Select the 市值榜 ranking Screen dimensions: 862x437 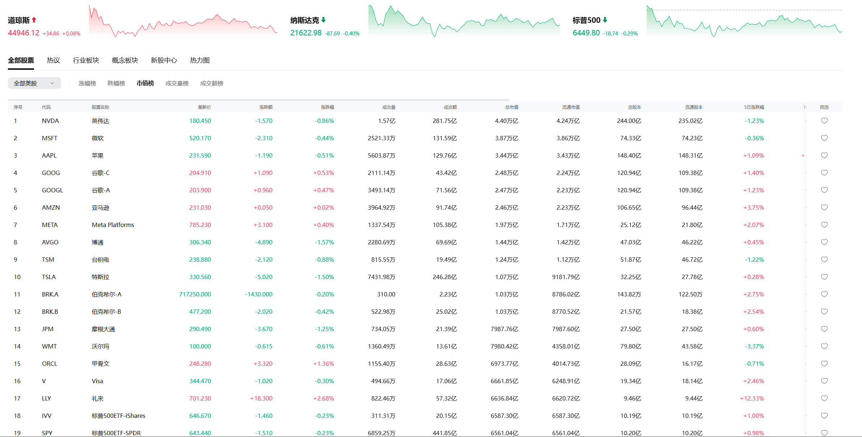click(145, 83)
